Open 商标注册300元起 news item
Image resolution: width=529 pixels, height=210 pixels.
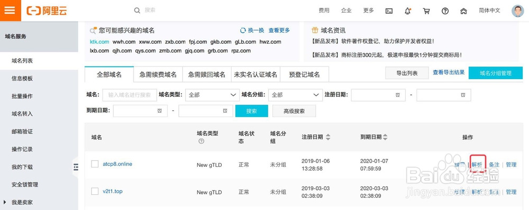[x=387, y=54]
